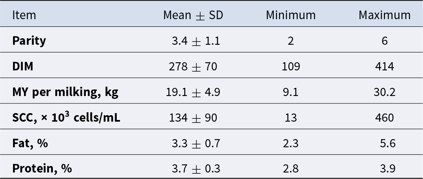Click the SCC maximum value 460

coord(384,118)
